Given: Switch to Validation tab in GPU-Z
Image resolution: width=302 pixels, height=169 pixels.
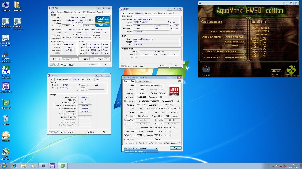Looking at the screenshot, I should point(147,81).
